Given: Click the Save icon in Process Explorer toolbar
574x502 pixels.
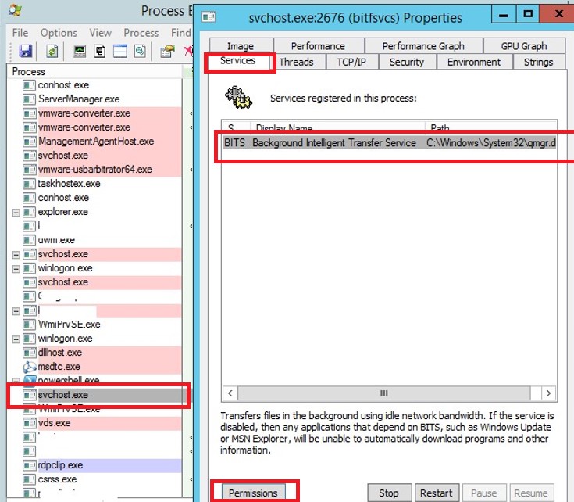Looking at the screenshot, I should tap(25, 51).
